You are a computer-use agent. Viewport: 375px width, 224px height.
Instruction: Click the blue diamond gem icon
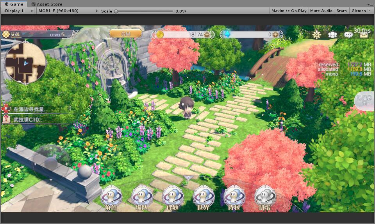(227, 35)
